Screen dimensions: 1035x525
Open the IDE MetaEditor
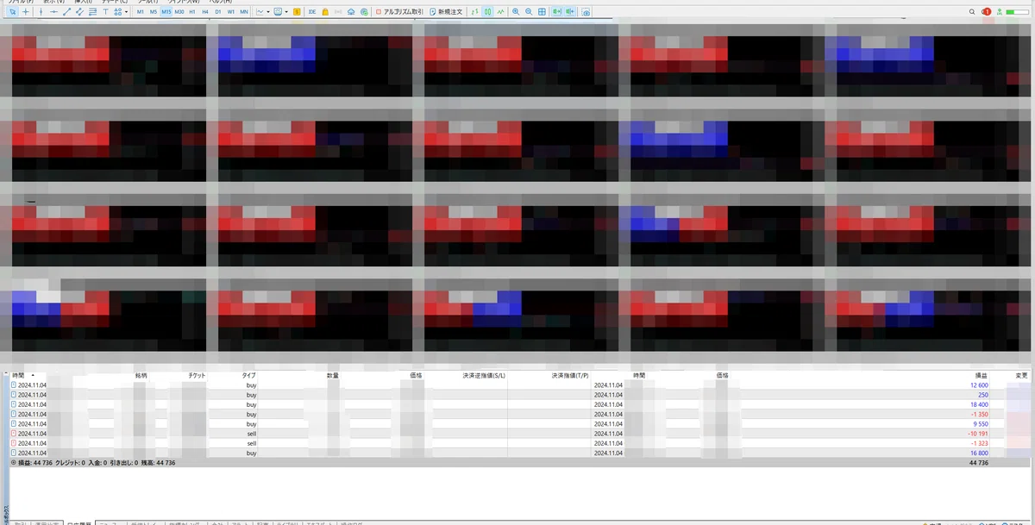(x=312, y=12)
